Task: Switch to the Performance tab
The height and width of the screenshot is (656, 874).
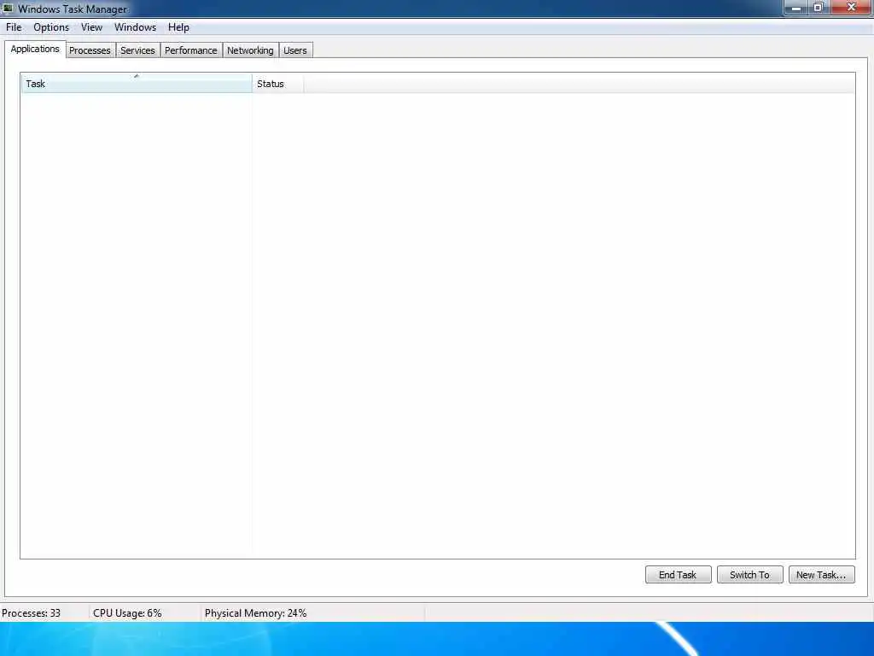Action: [190, 50]
